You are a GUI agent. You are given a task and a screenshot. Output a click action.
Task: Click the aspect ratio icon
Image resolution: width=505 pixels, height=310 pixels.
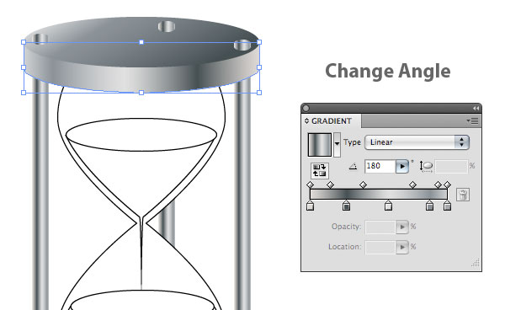pos(427,166)
